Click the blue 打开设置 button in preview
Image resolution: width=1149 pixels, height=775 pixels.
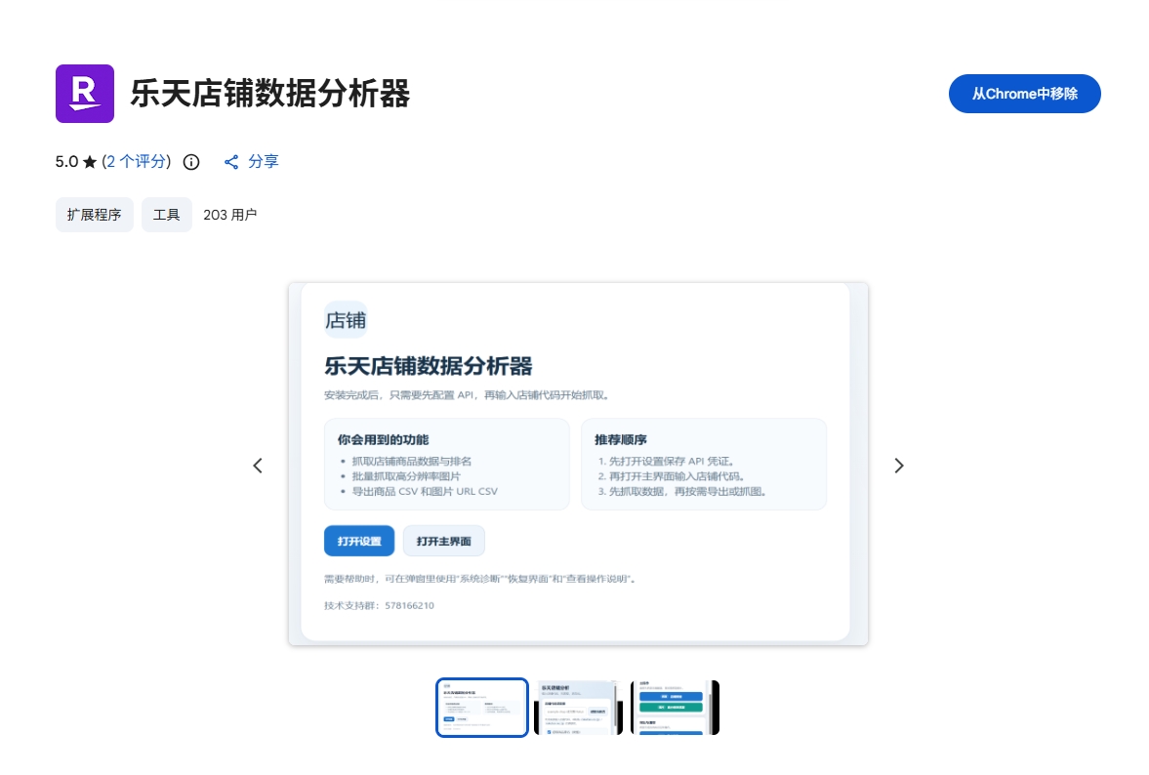359,541
